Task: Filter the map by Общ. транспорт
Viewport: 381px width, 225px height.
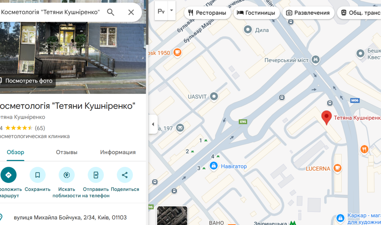Action: pyautogui.click(x=359, y=12)
